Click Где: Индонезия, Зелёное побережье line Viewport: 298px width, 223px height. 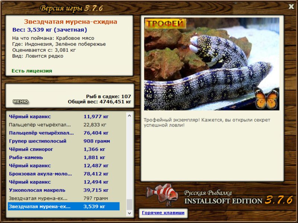pyautogui.click(x=59, y=44)
